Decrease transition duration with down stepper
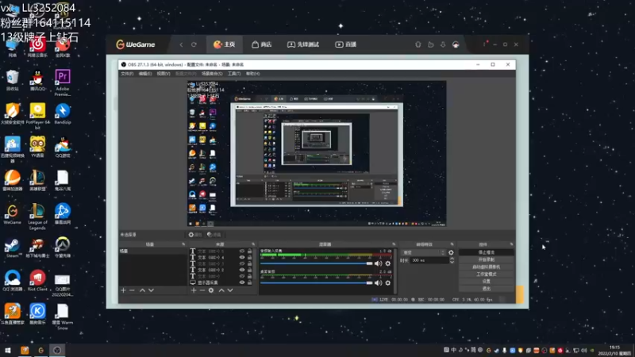 click(x=452, y=263)
